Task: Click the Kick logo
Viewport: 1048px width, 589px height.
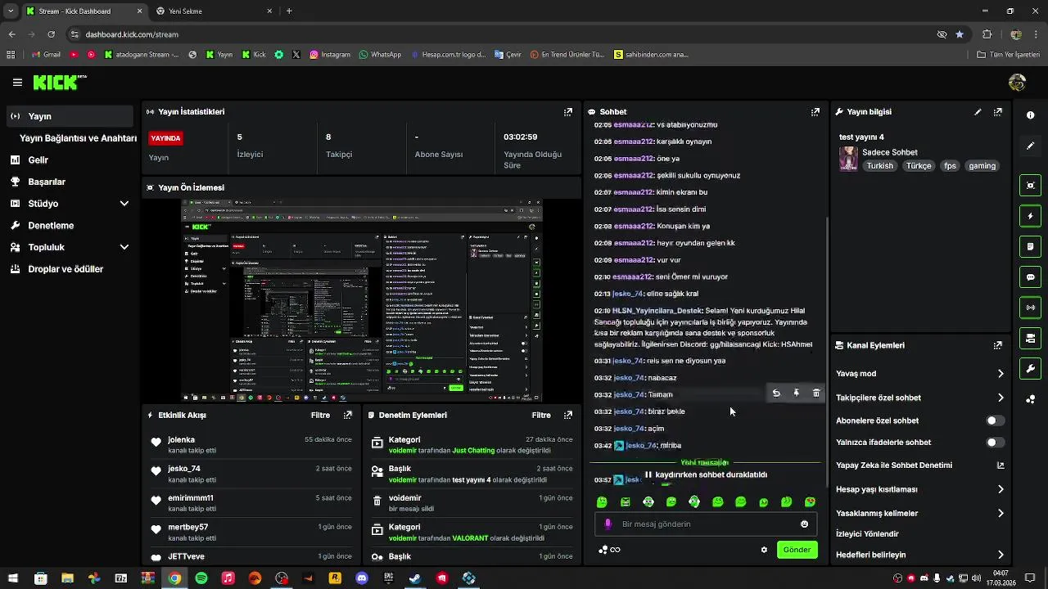Action: [59, 82]
